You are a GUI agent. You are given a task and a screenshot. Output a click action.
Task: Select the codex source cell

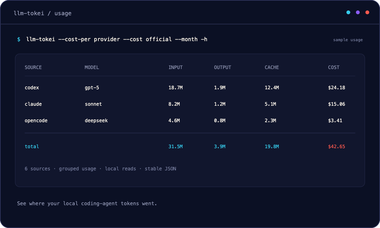pyautogui.click(x=32, y=88)
